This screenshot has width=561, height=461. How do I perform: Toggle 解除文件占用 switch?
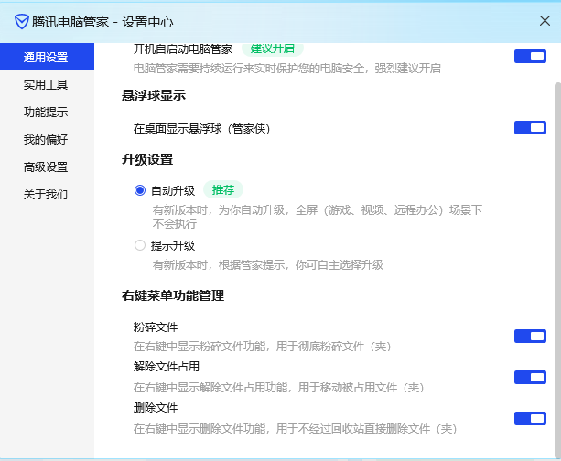pyautogui.click(x=530, y=378)
